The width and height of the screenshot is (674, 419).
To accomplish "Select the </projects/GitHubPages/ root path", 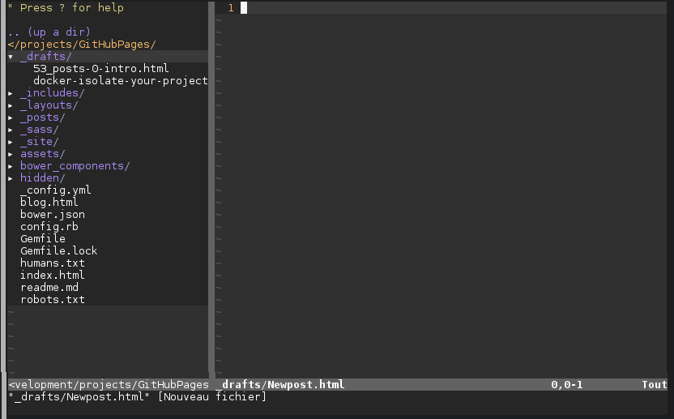I will point(82,45).
